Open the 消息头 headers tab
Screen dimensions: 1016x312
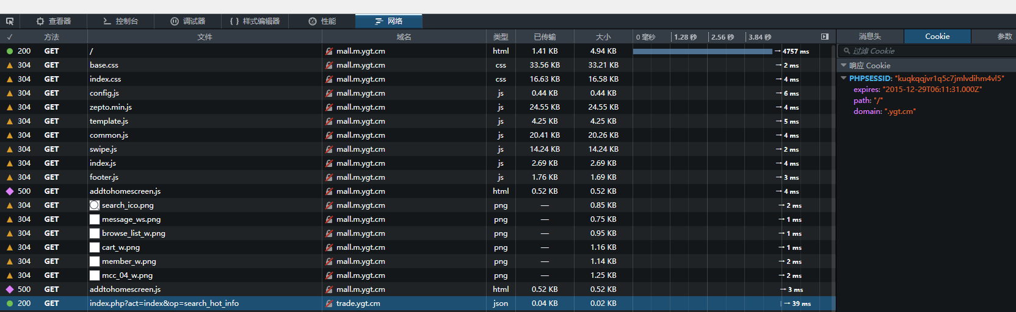[x=869, y=37]
